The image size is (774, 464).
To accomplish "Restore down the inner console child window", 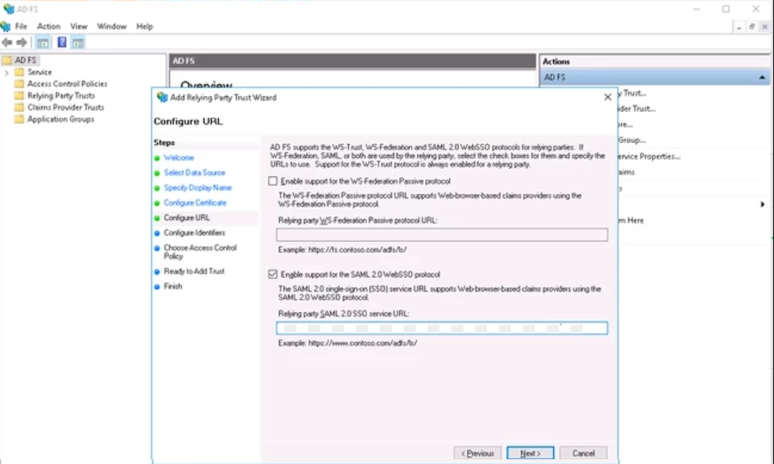I will (x=752, y=27).
